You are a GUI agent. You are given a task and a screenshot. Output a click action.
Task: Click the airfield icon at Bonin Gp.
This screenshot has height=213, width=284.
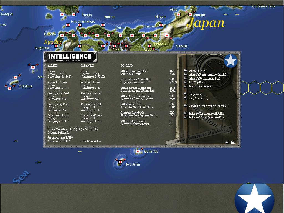point(142,149)
